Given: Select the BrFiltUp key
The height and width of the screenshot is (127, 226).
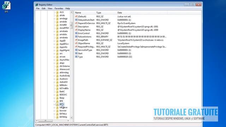Looking at the screenshot, I should 64,117.
